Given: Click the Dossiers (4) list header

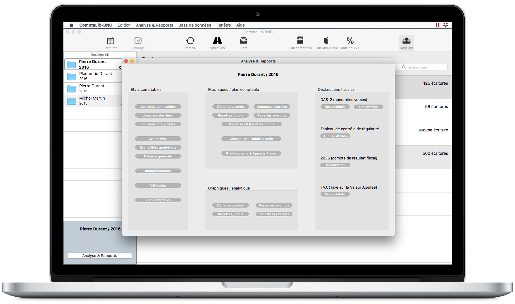Looking at the screenshot, I should (x=100, y=55).
